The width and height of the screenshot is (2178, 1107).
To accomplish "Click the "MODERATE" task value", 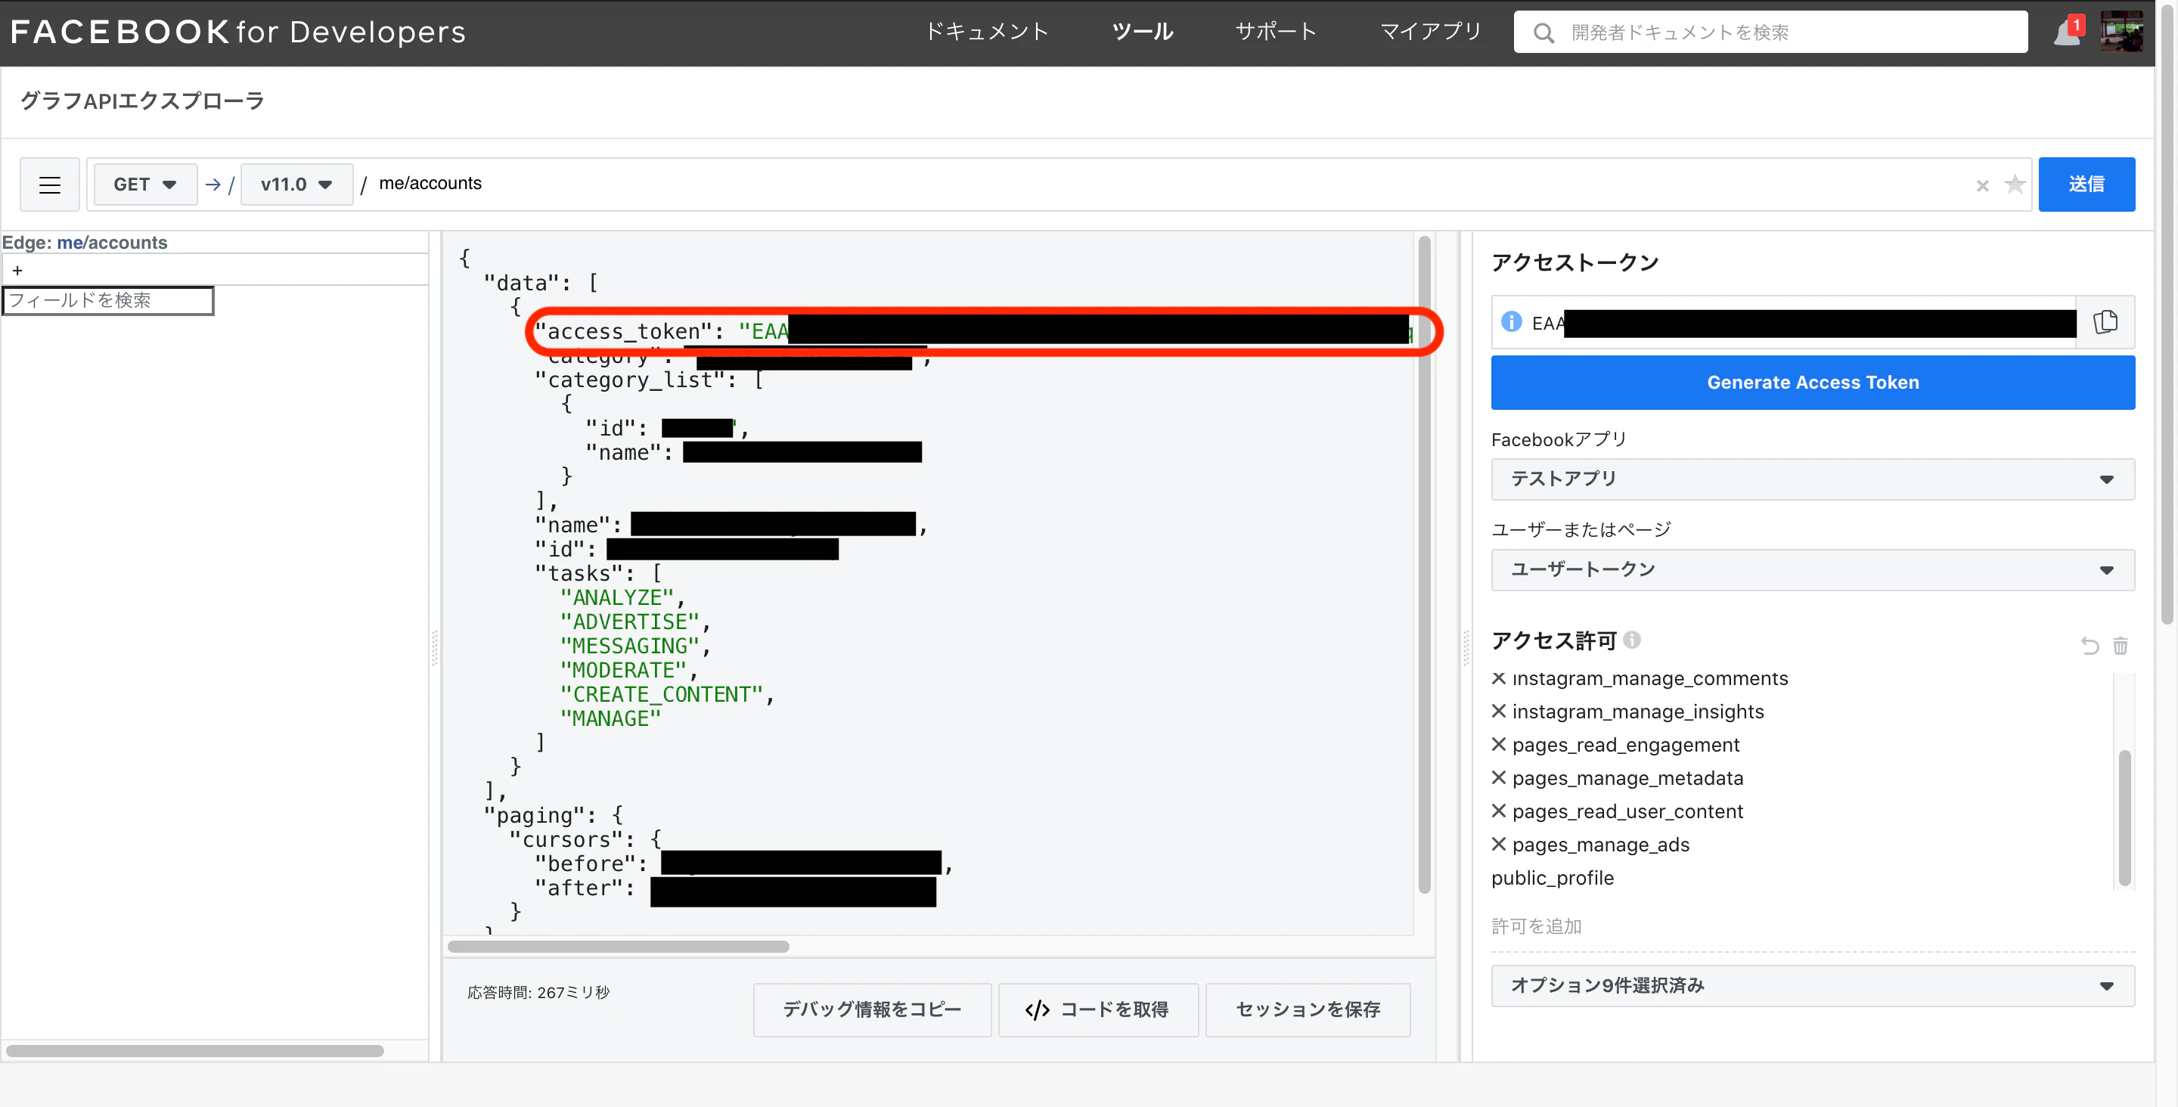I will (x=623, y=671).
